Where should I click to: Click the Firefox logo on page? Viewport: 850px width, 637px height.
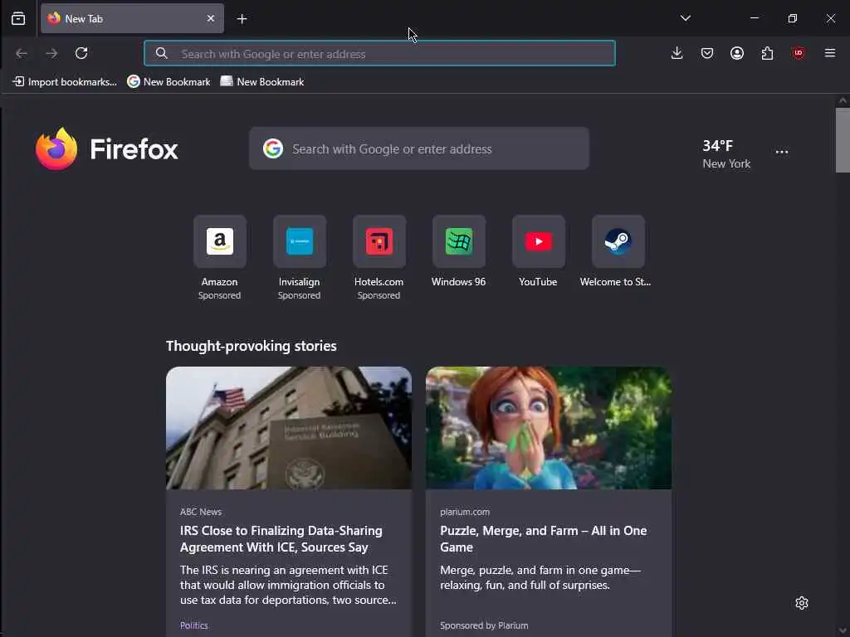(x=107, y=149)
